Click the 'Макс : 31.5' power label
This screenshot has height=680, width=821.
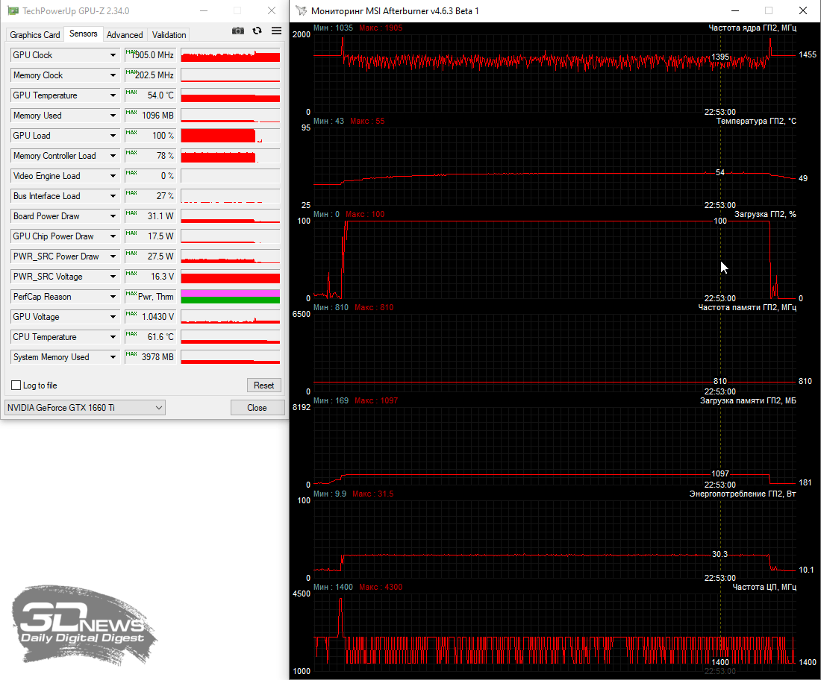click(x=372, y=494)
